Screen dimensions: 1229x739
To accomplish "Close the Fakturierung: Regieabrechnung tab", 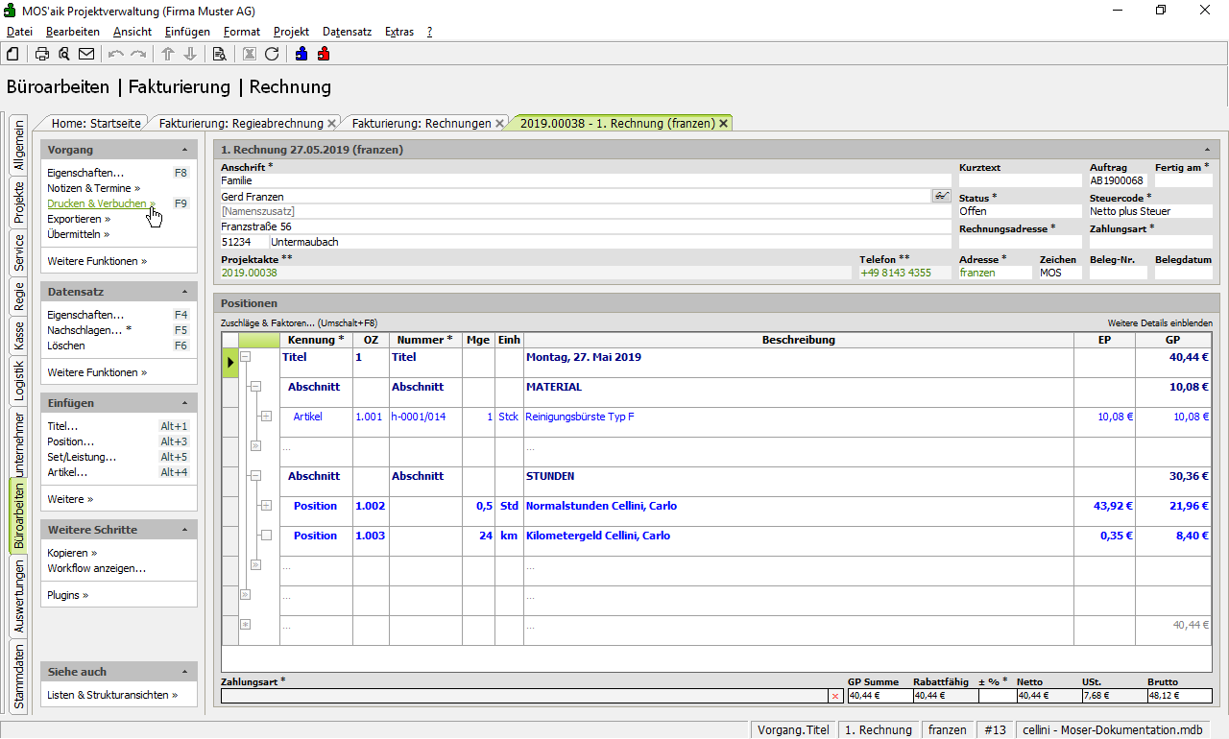I will pos(331,124).
